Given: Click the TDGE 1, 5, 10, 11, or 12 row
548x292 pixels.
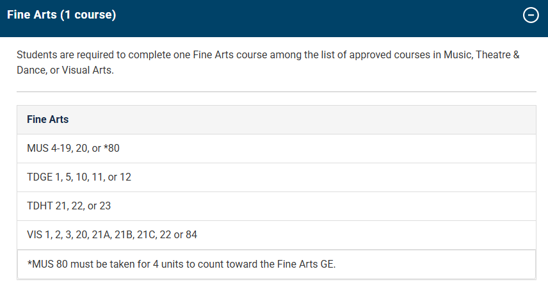Looking at the screenshot, I should (79, 177).
